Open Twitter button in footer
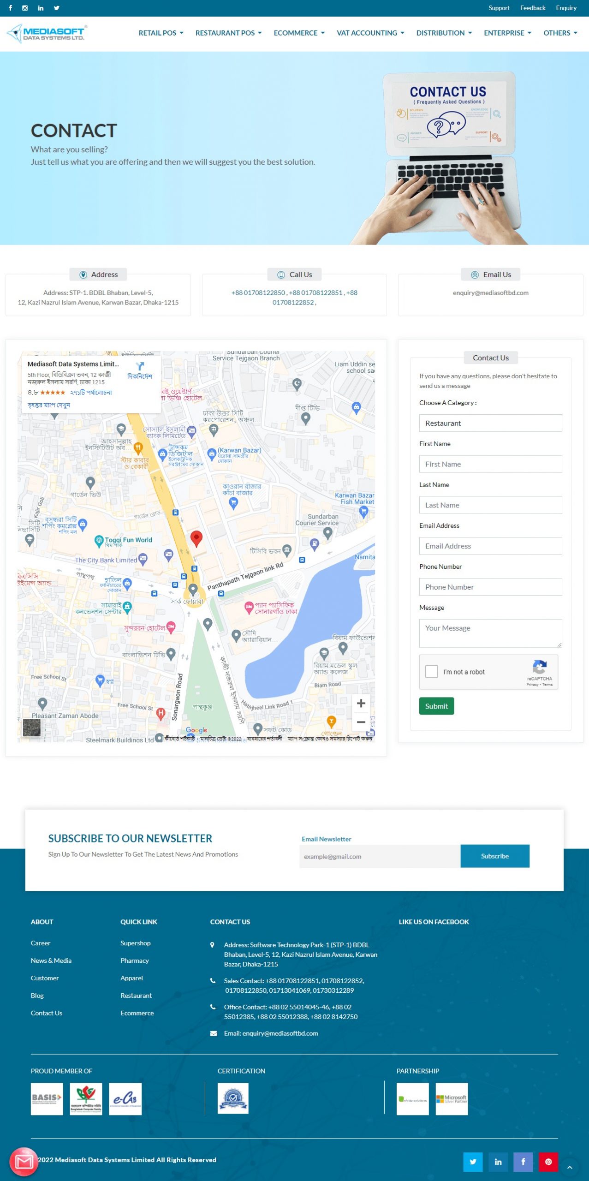 (x=473, y=1162)
